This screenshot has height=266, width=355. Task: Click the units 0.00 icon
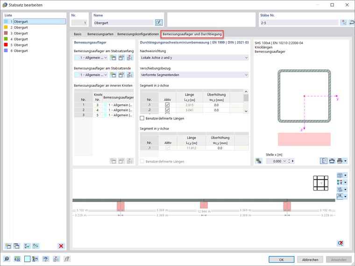[x=17, y=259]
